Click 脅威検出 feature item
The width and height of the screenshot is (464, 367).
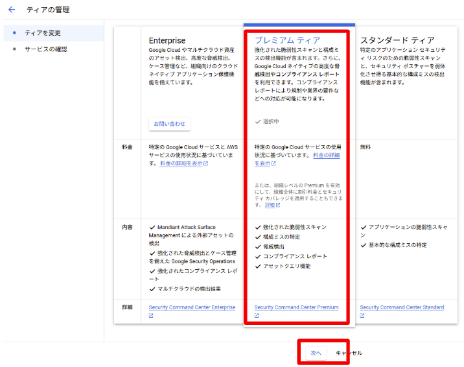pos(270,246)
